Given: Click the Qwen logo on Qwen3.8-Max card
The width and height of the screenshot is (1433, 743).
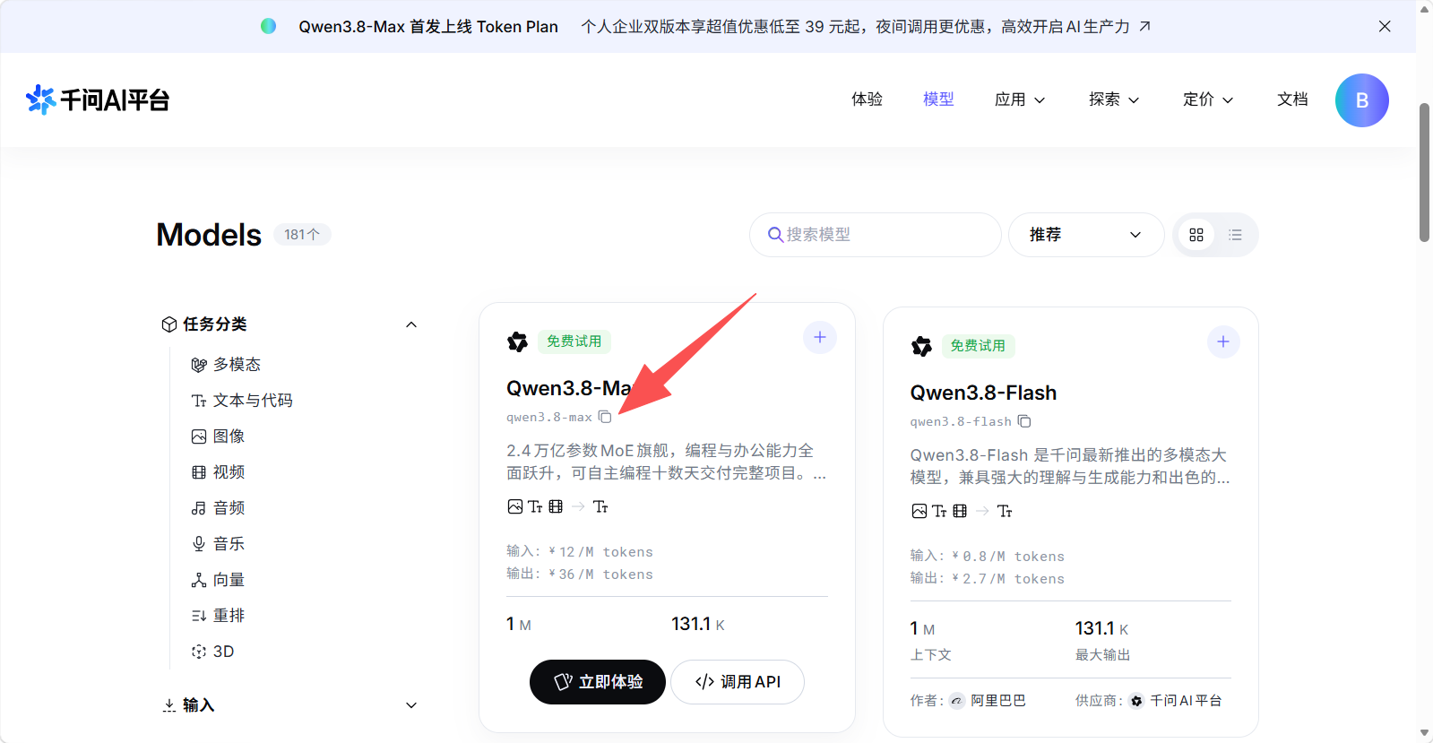Looking at the screenshot, I should click(518, 341).
